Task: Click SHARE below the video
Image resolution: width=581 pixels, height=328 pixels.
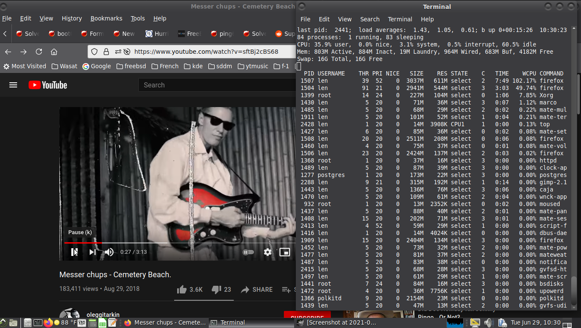Action: 257,290
